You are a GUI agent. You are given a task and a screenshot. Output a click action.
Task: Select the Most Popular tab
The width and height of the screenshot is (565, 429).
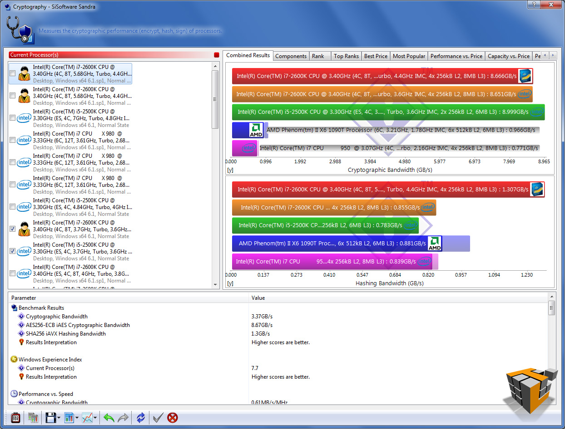409,56
